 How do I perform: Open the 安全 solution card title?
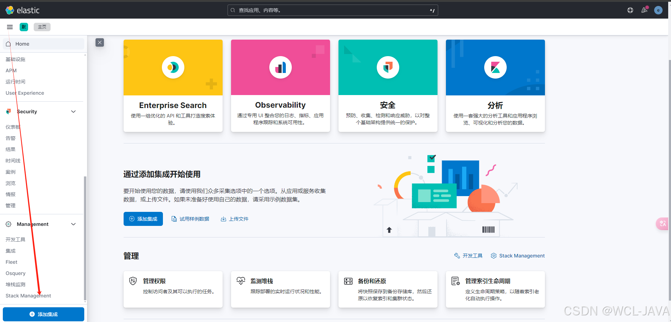[388, 105]
